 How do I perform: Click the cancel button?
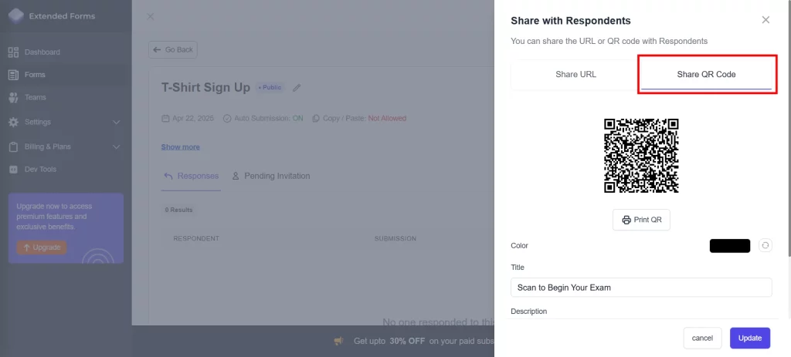coord(702,338)
